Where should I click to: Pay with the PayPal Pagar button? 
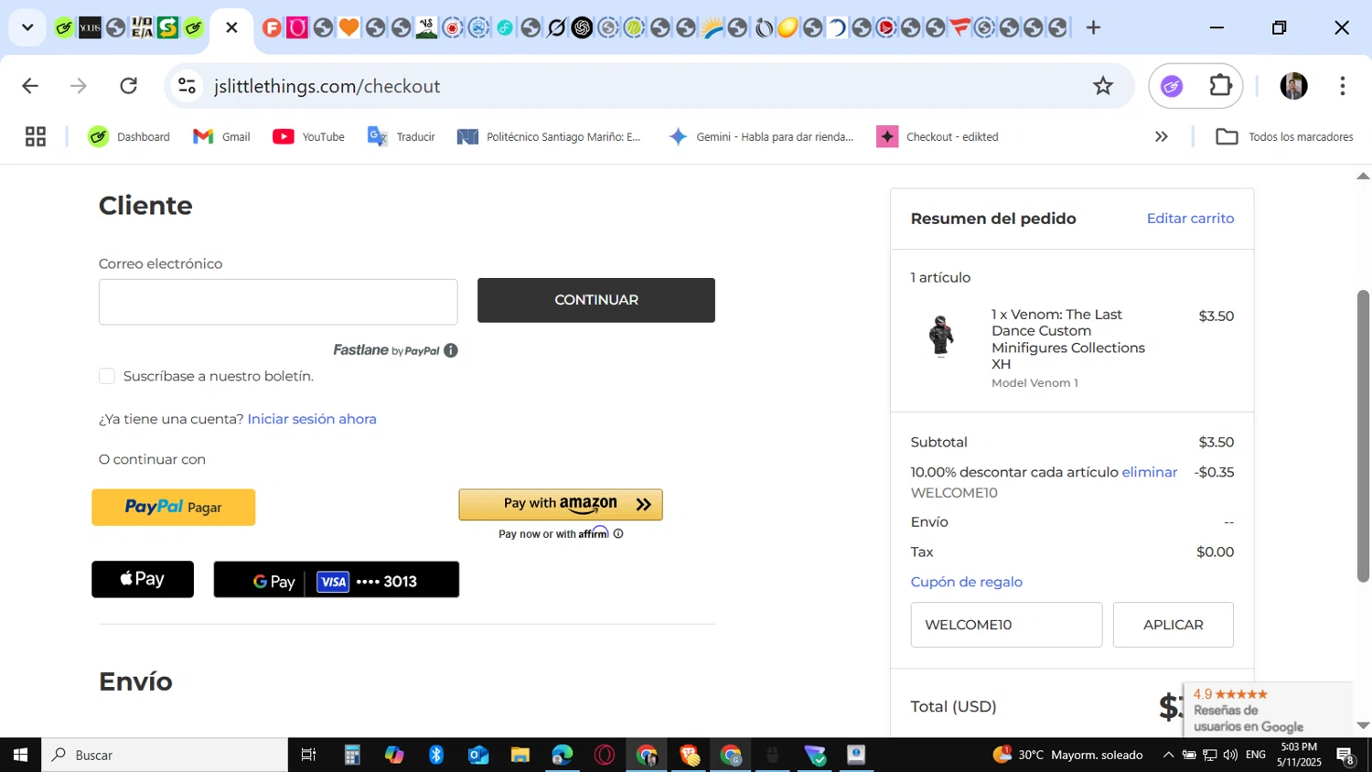174,507
